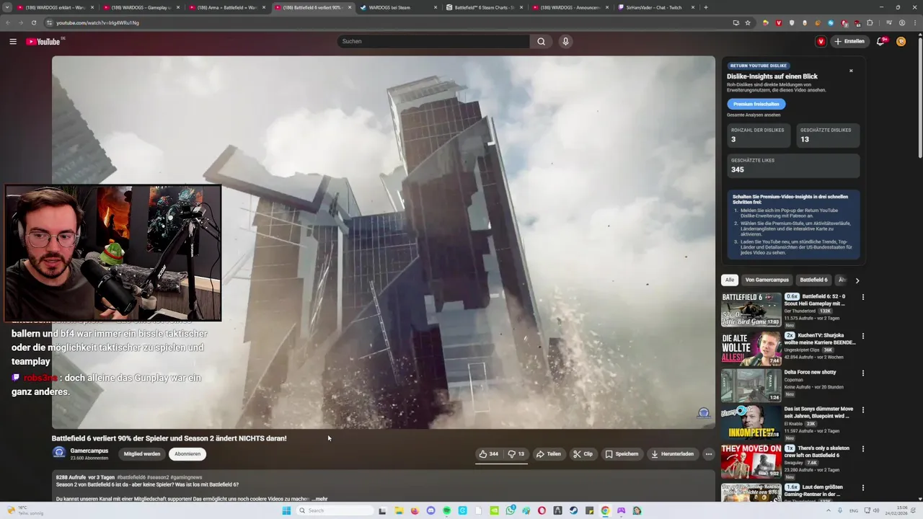
Task: Open the Little Bird Game thumbnail
Action: pyautogui.click(x=751, y=310)
